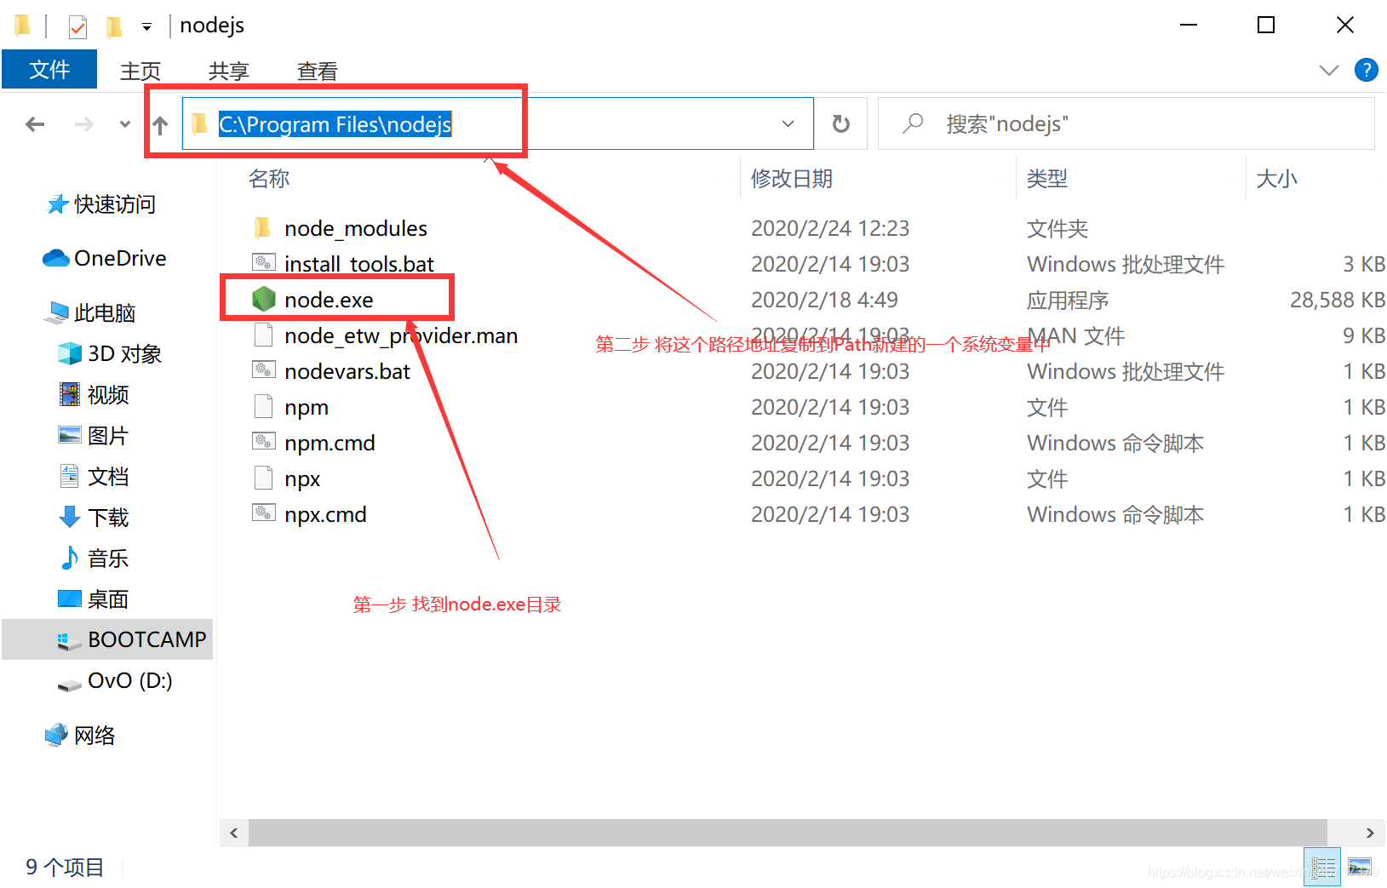The width and height of the screenshot is (1387, 888).
Task: Sort by 名称 column header
Action: coord(269,178)
